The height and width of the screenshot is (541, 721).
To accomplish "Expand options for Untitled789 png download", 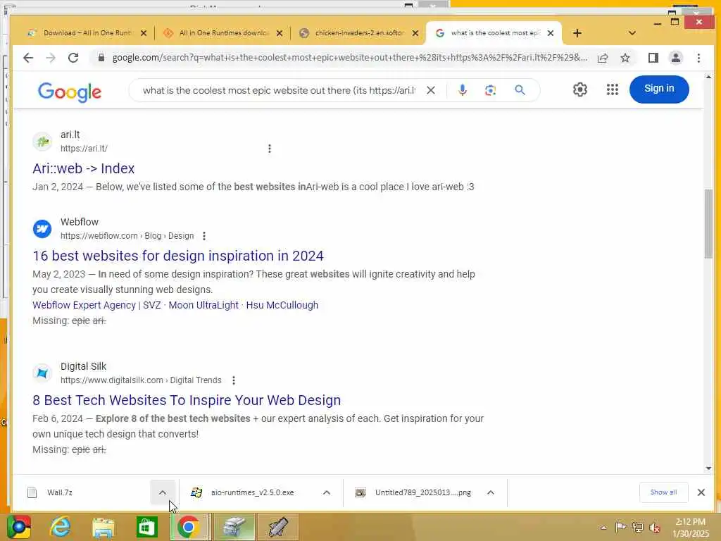I will pyautogui.click(x=491, y=492).
